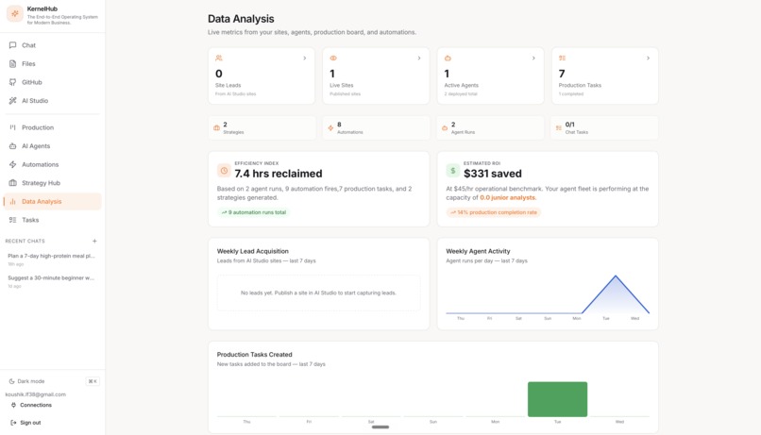Image resolution: width=761 pixels, height=435 pixels.
Task: Click the 8 Automations bolt icon
Action: 330,128
